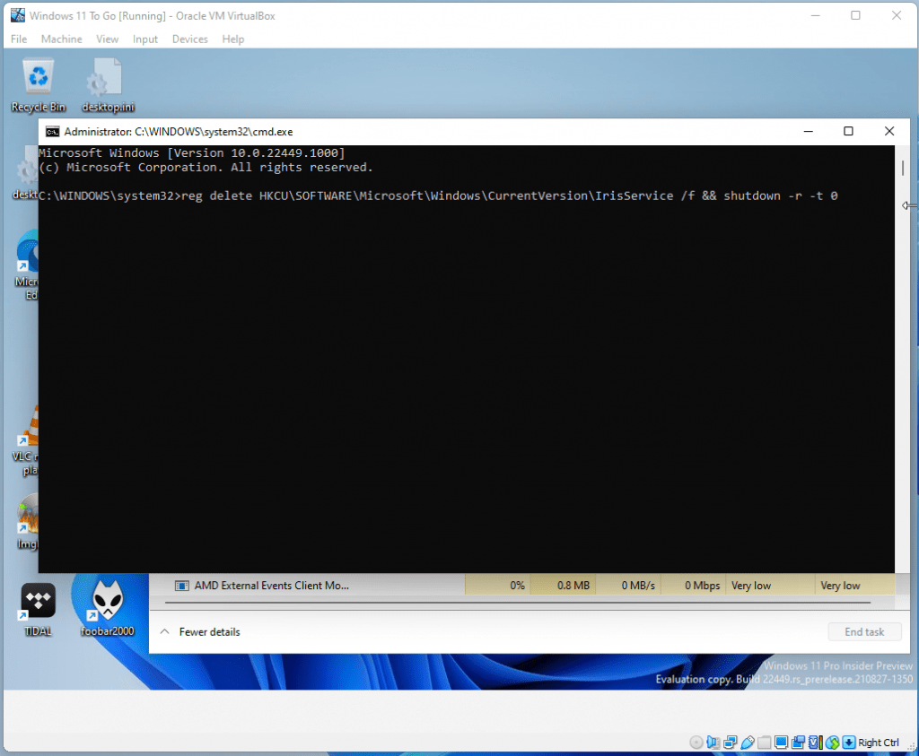Open the View menu
The width and height of the screenshot is (919, 756).
[x=108, y=39]
